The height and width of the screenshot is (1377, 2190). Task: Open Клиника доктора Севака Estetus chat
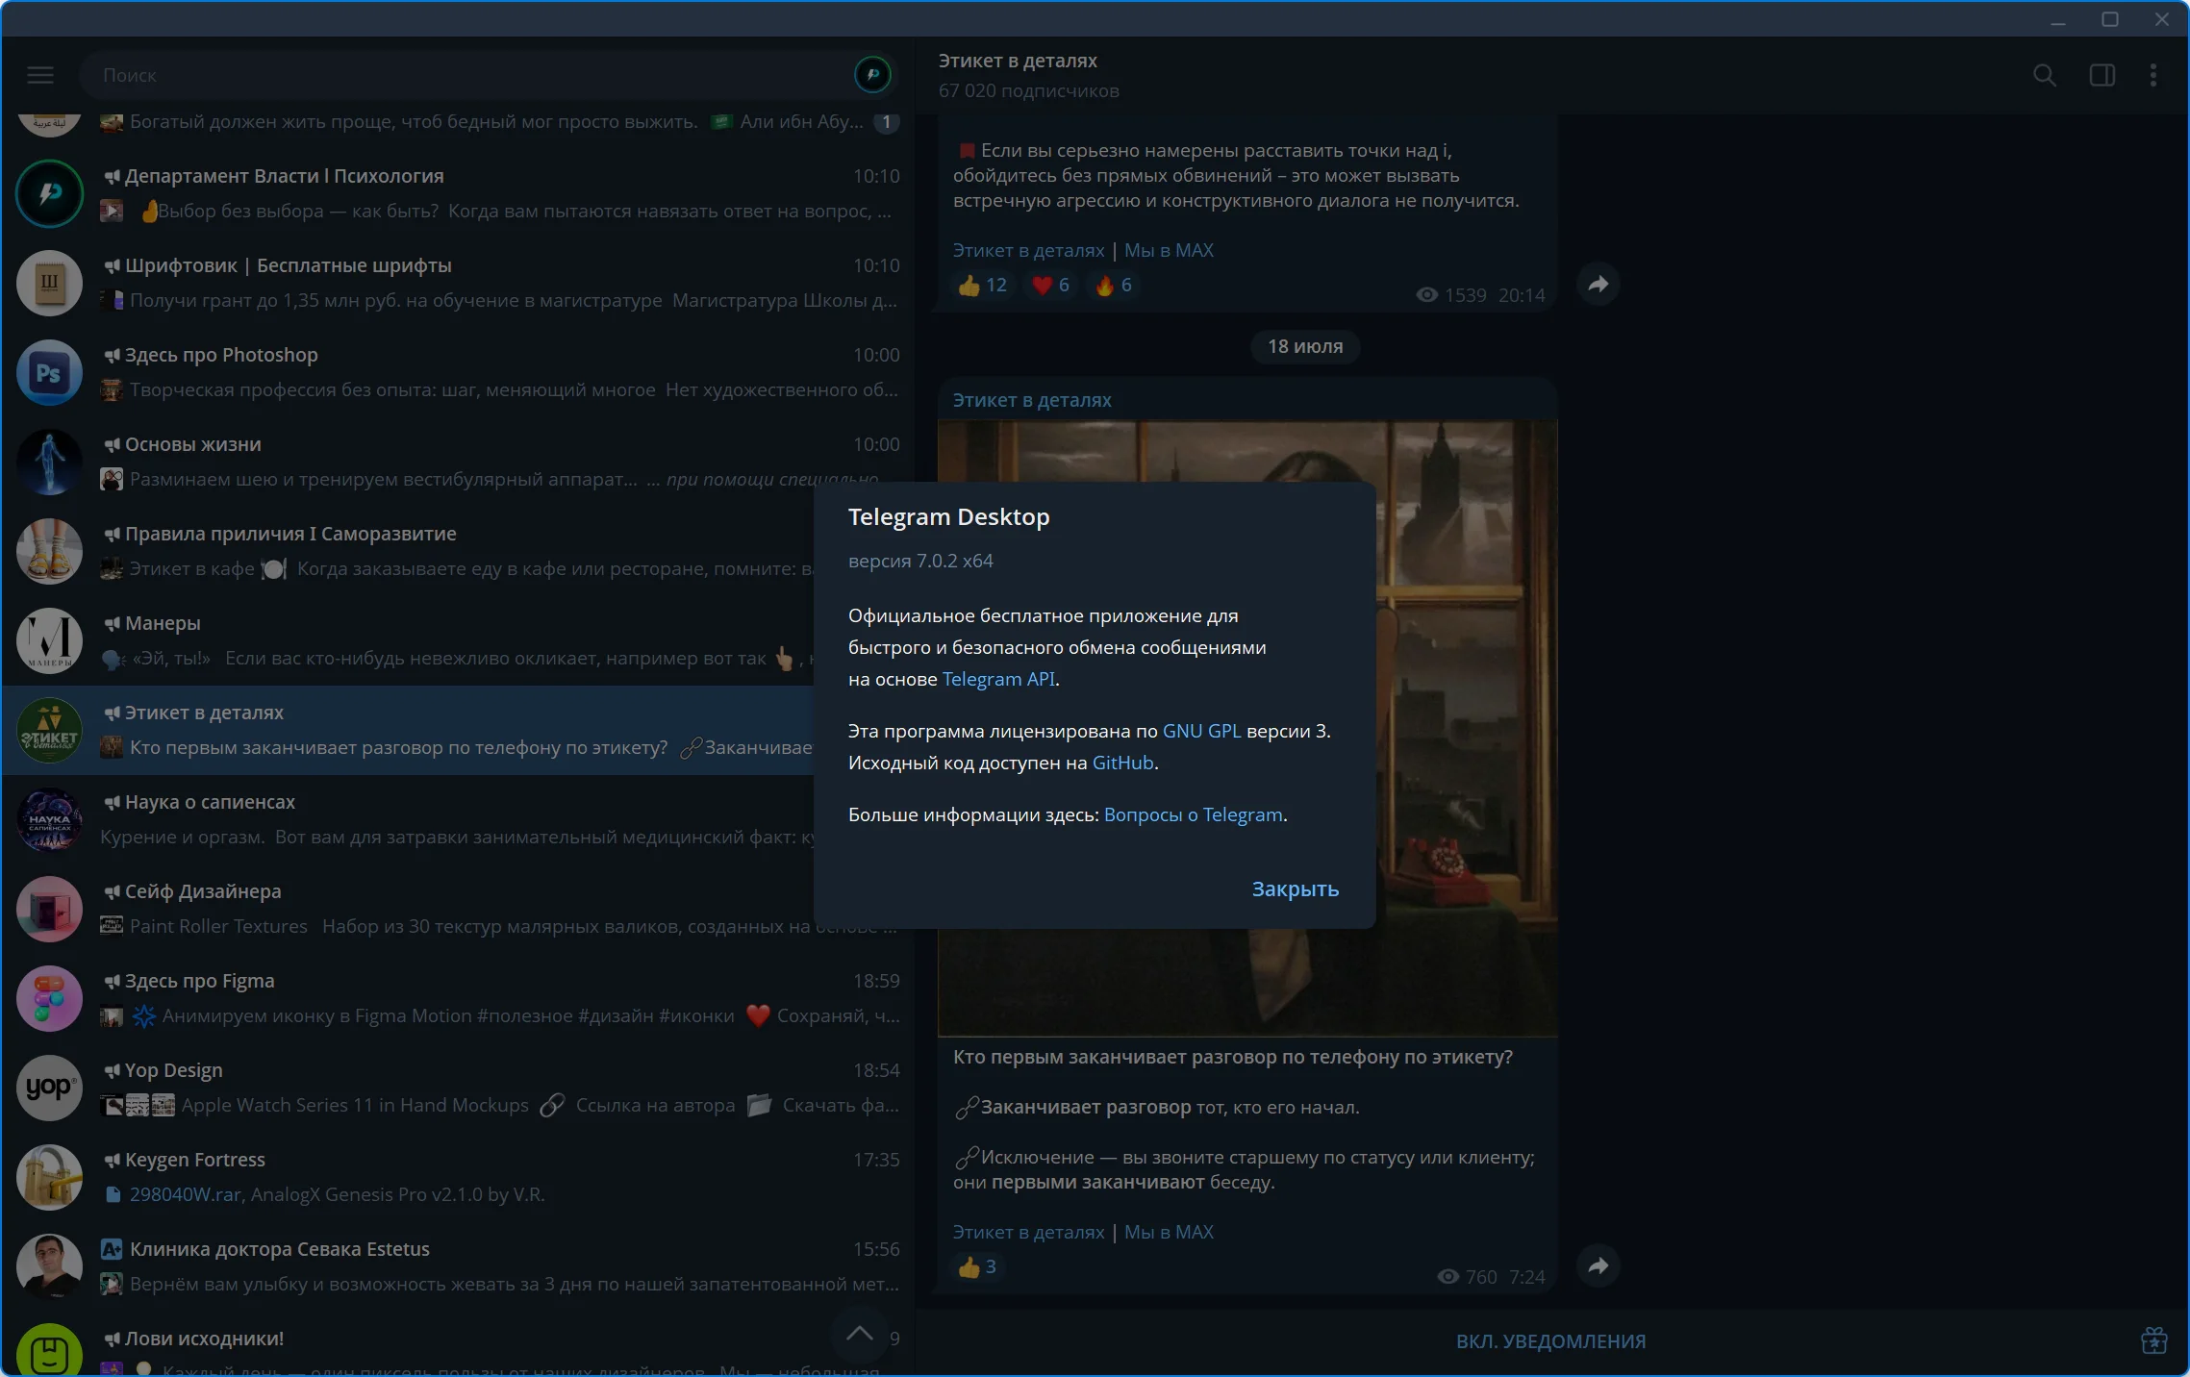[458, 1266]
